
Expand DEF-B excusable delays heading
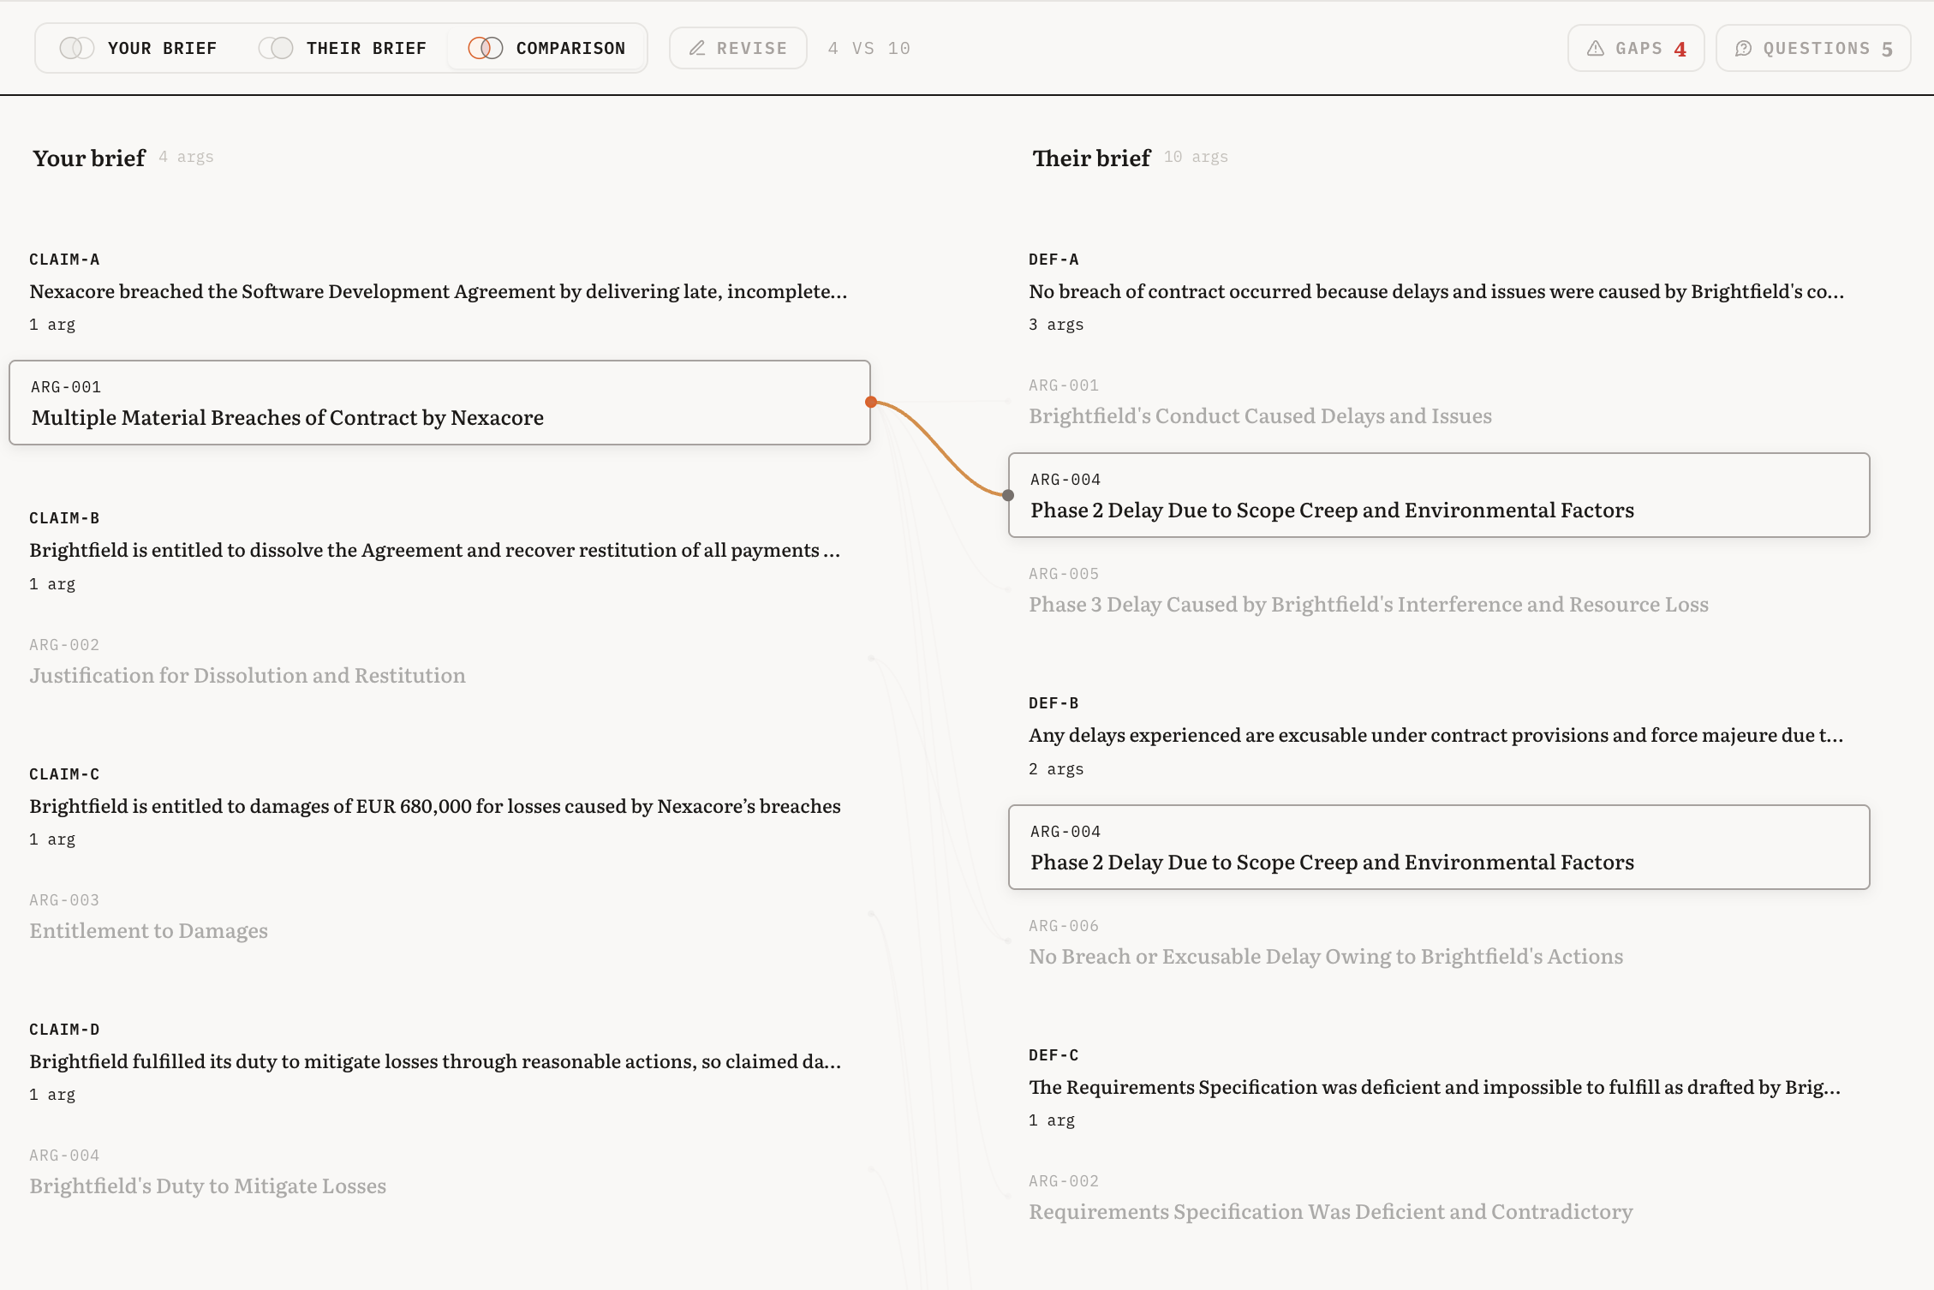(x=1435, y=735)
